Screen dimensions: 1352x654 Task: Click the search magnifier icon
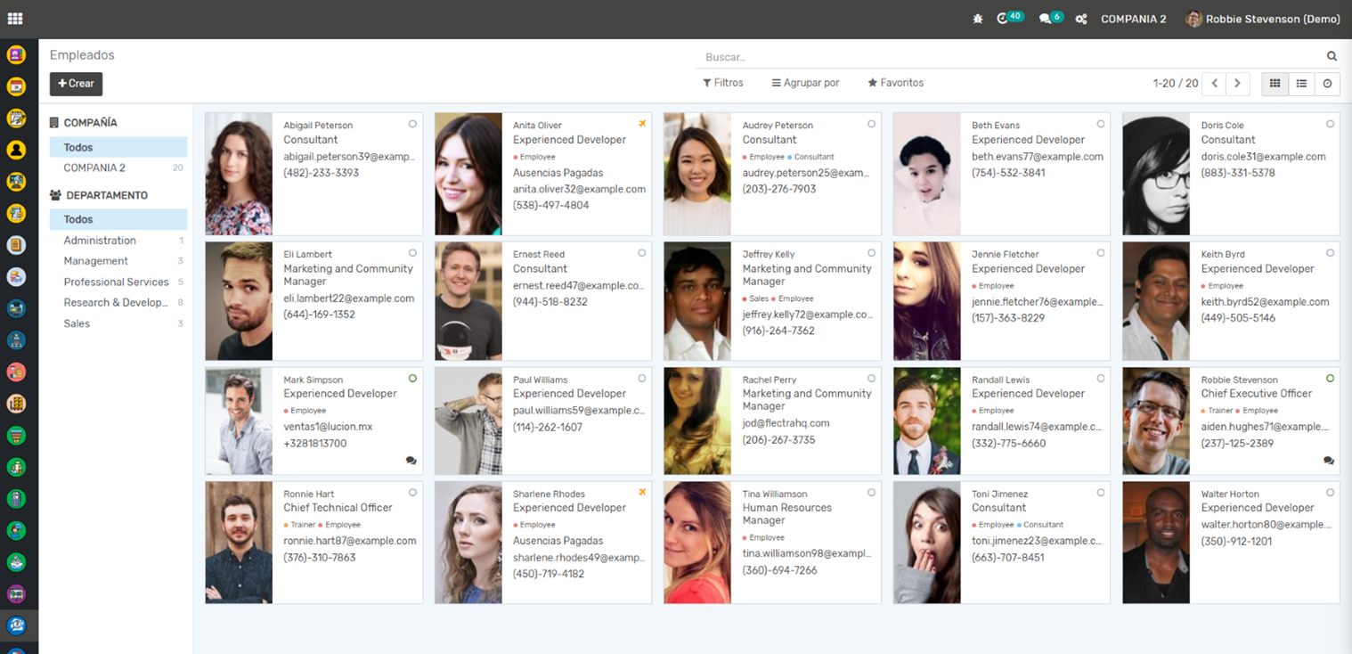click(1332, 56)
